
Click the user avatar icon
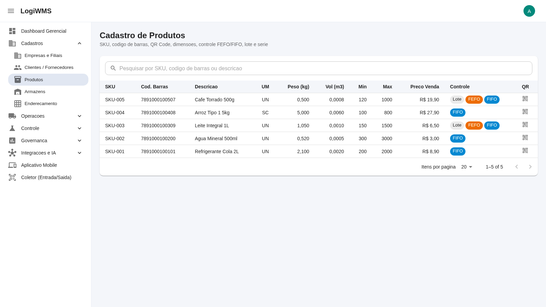(529, 11)
